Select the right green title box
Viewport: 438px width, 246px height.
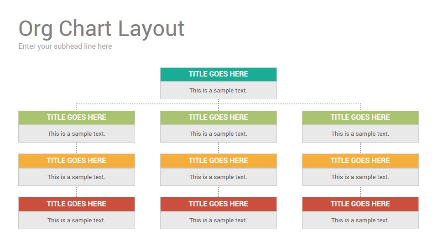360,118
